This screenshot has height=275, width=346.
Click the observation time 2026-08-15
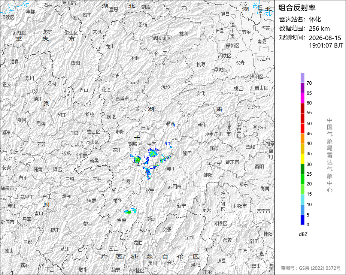click(325, 38)
